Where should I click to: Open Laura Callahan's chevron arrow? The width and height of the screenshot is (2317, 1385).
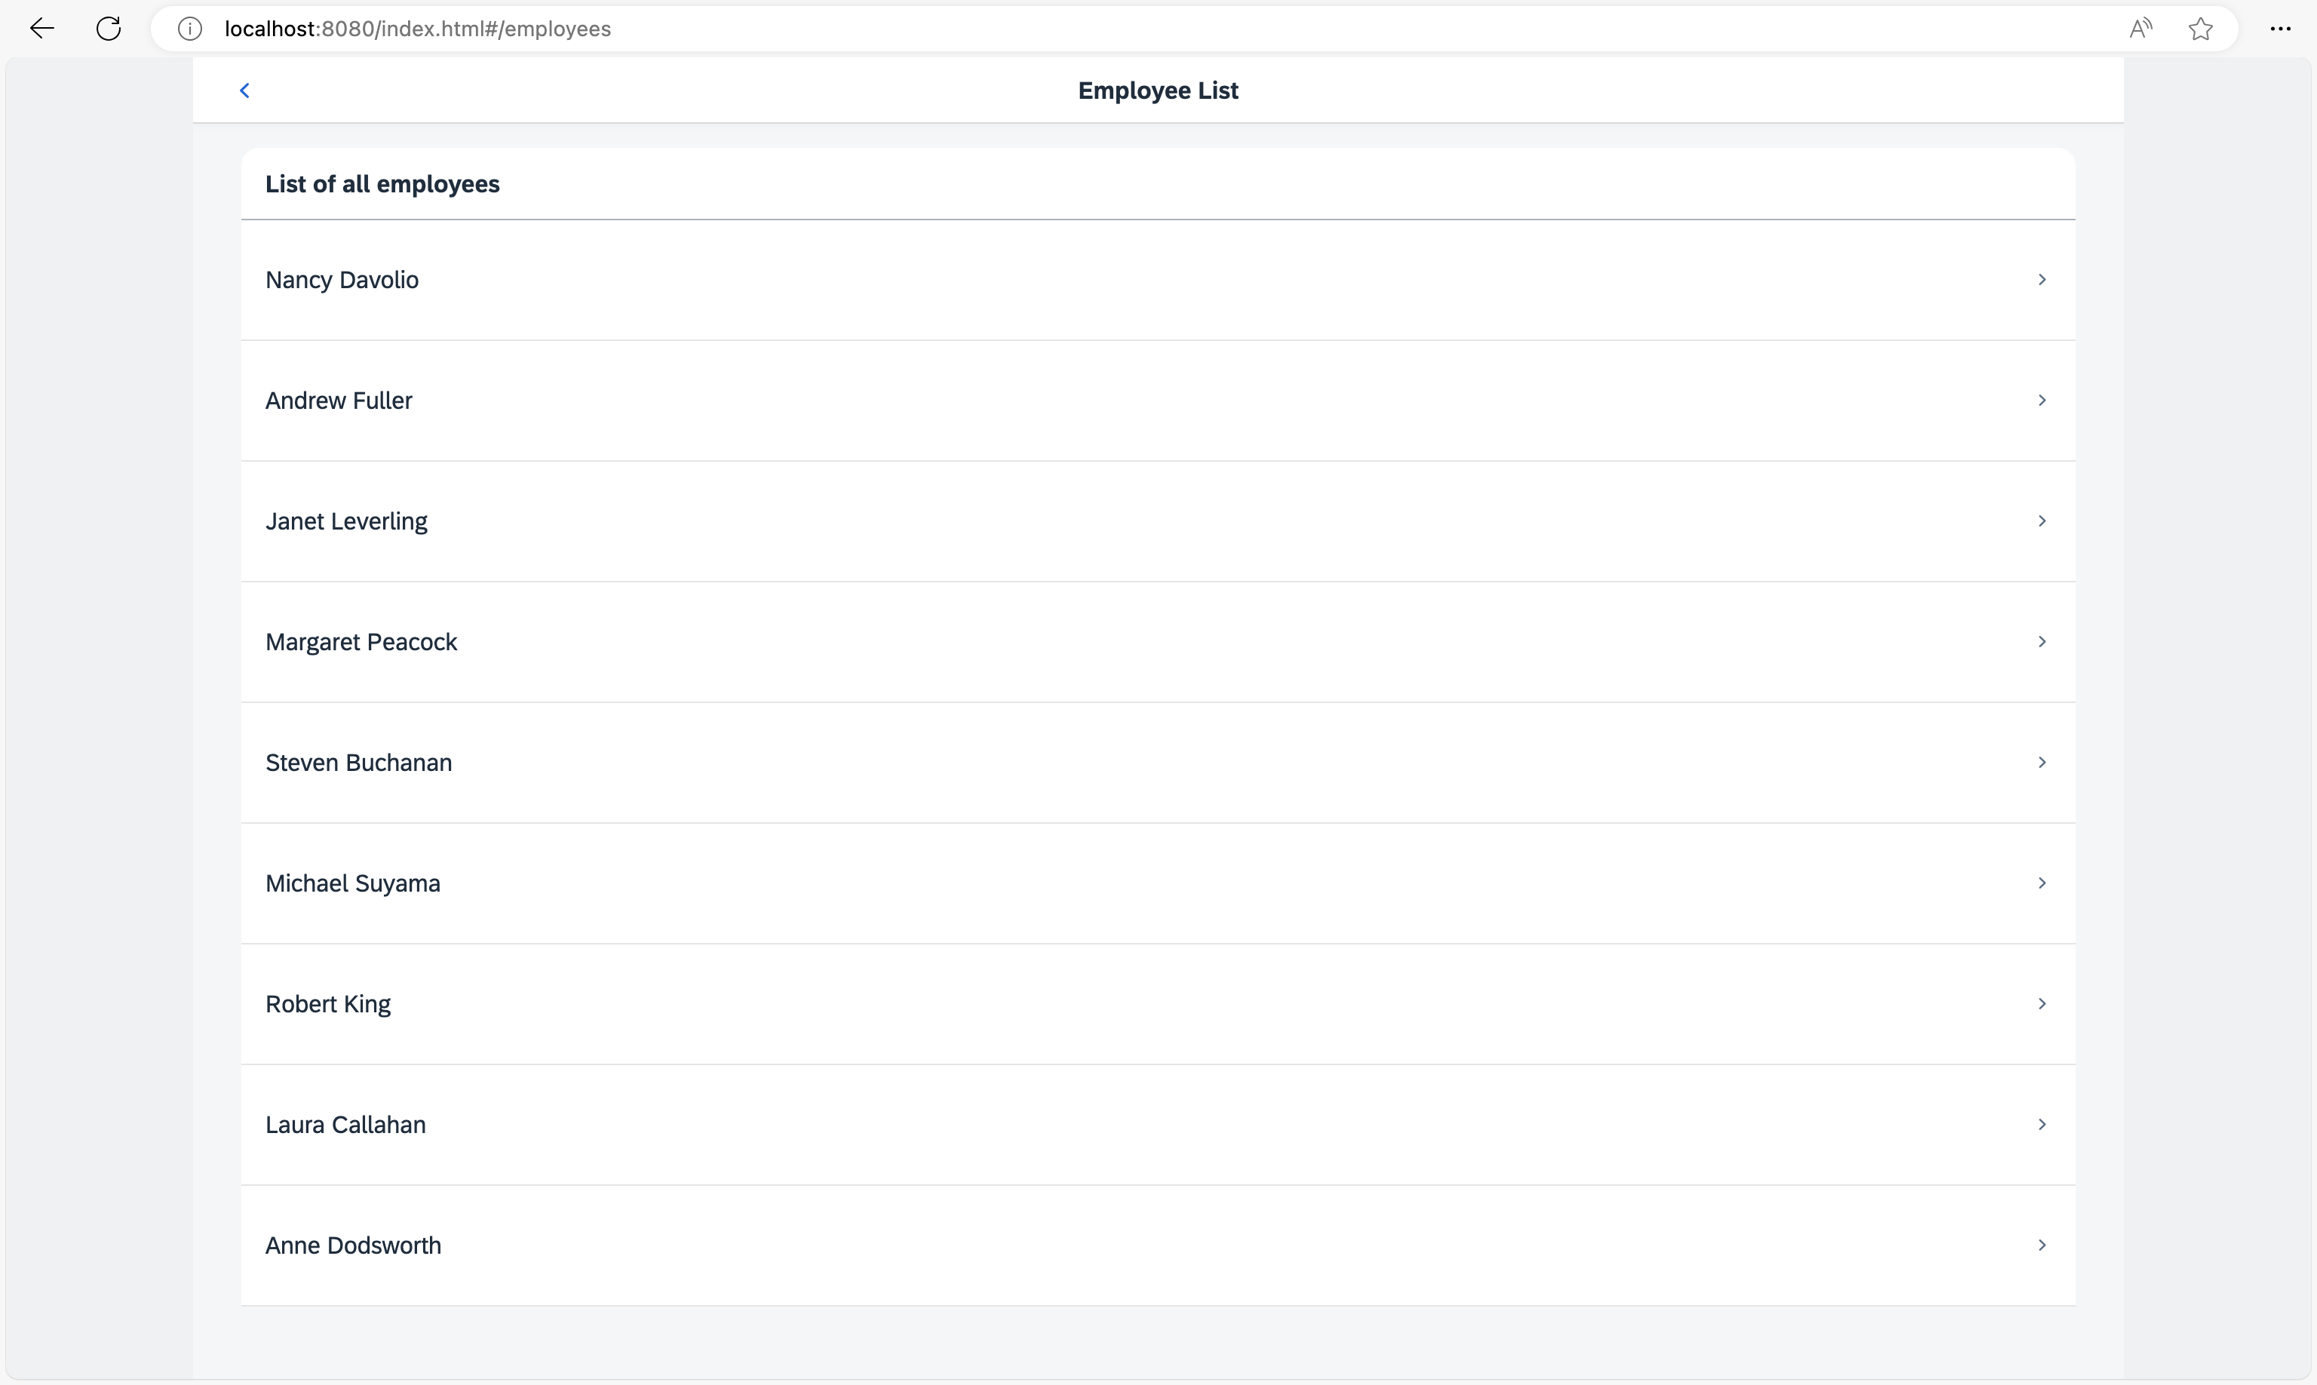(2042, 1125)
